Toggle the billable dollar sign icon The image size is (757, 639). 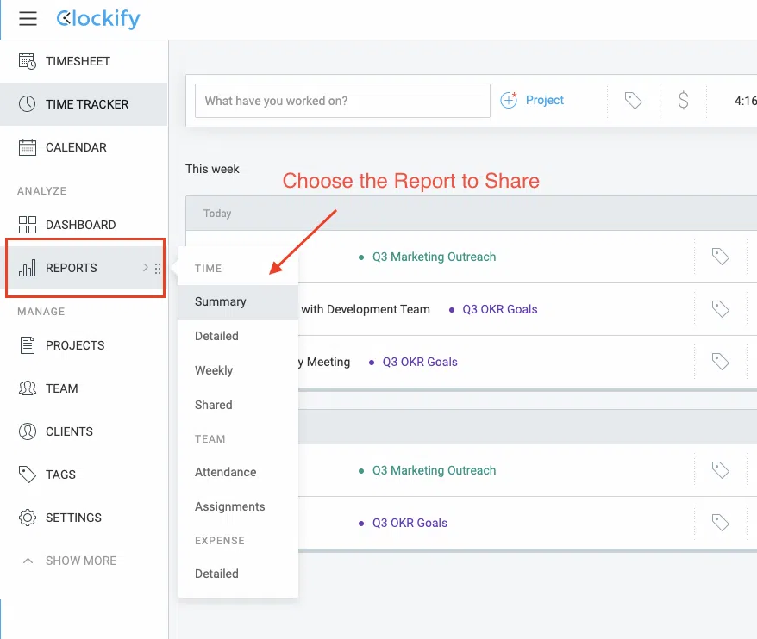[x=683, y=101]
